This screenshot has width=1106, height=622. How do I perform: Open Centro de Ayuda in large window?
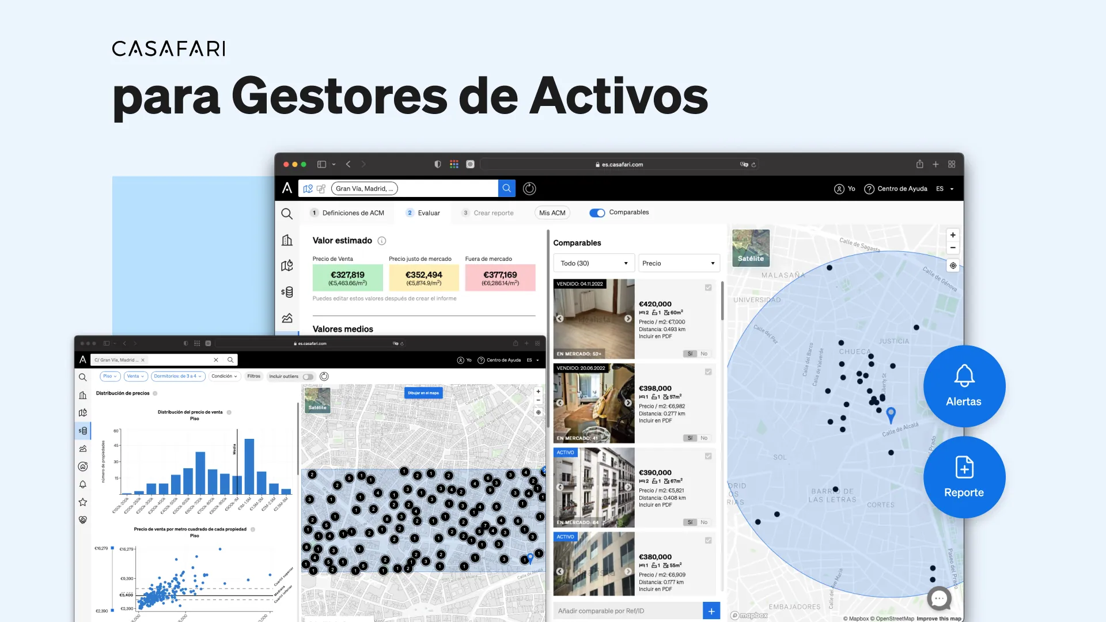tap(896, 189)
